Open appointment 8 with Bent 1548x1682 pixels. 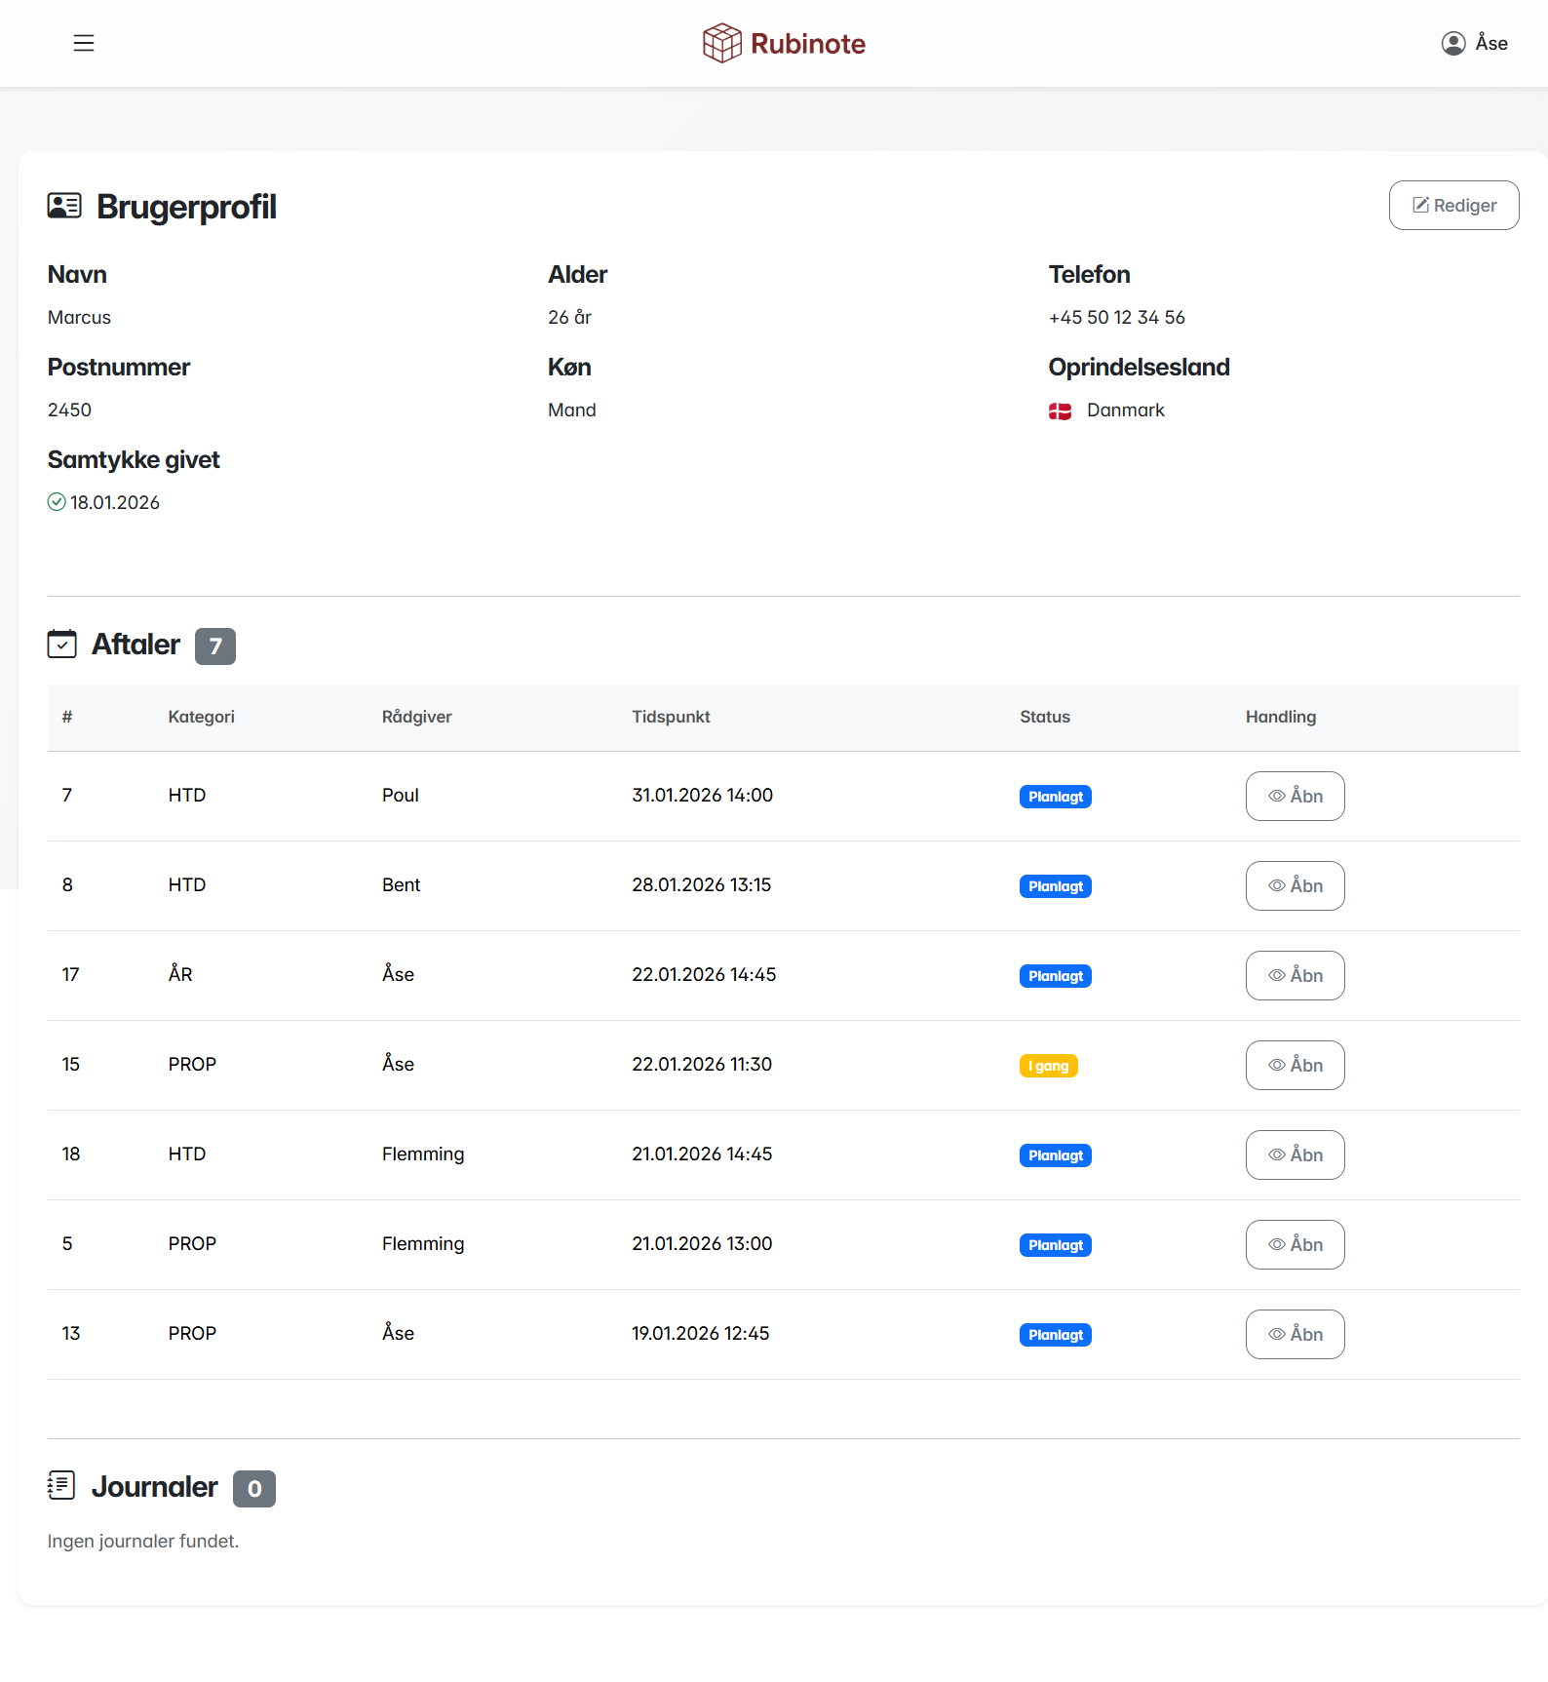(x=1295, y=885)
